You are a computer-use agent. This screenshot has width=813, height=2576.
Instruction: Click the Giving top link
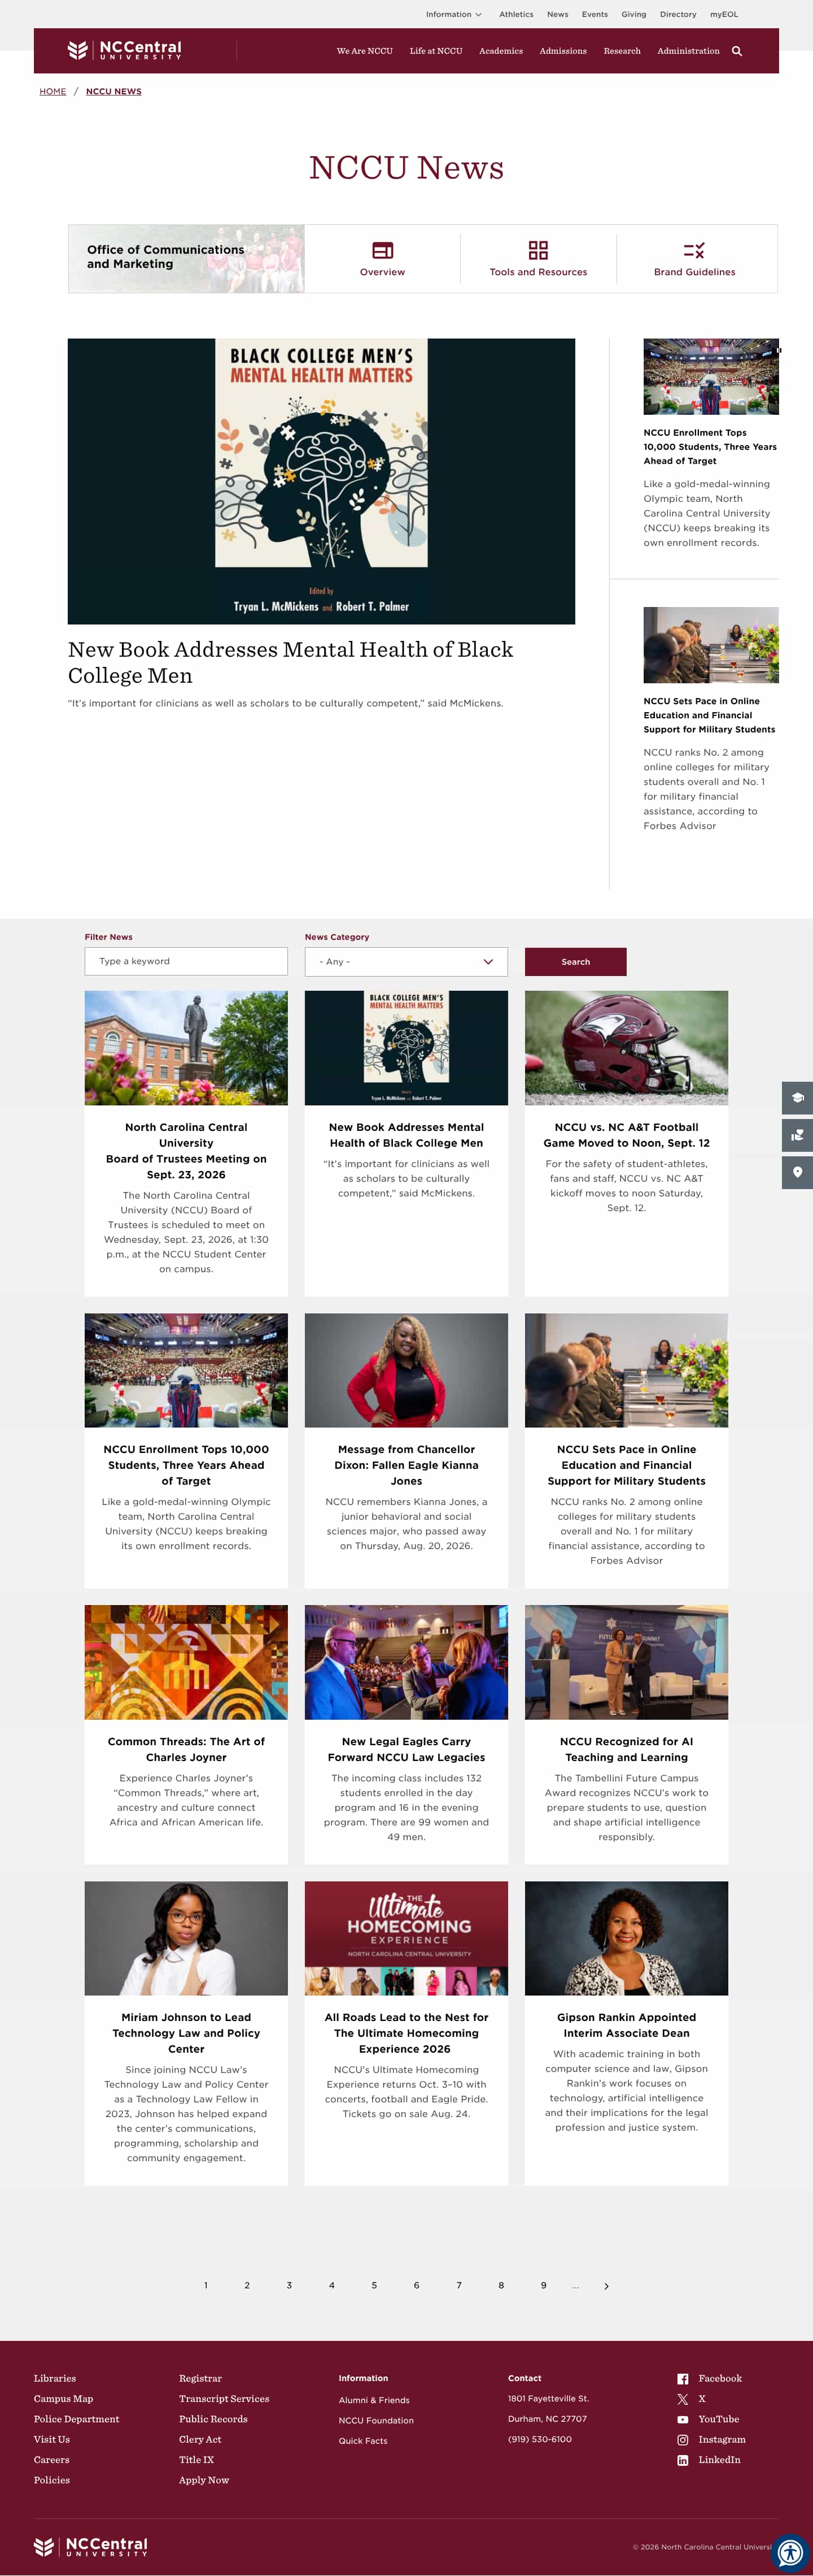[x=633, y=14]
